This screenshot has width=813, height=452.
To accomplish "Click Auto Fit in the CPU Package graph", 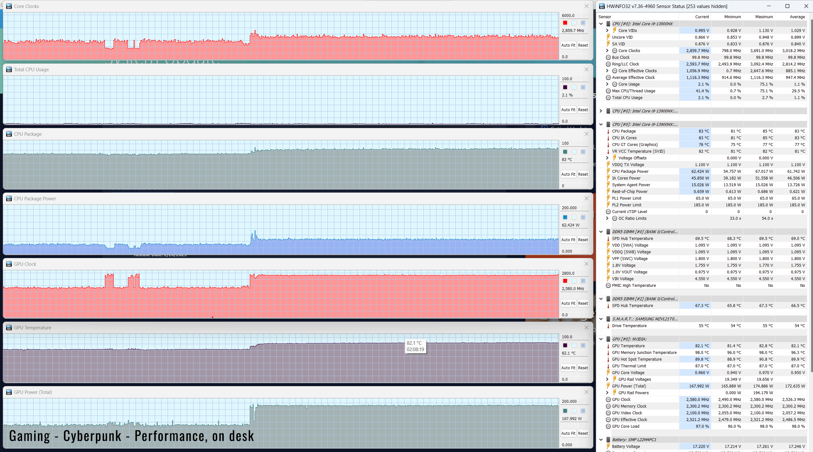I will coord(568,174).
